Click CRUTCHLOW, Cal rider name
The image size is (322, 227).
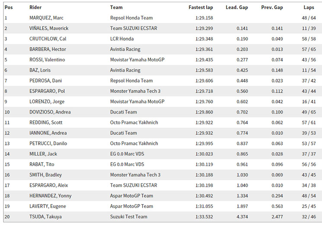click(x=48, y=39)
